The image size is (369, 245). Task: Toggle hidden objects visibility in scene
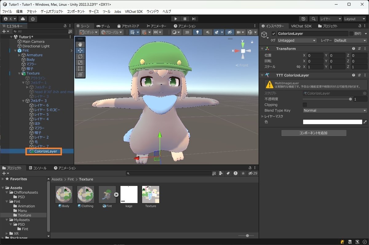click(x=229, y=32)
